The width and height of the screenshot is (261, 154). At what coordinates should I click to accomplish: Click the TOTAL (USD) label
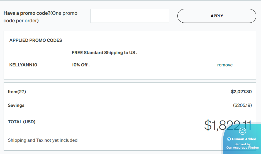point(22,122)
